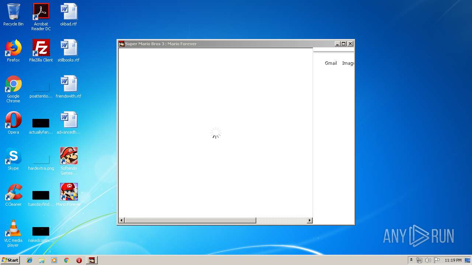
Task: Click the Mario Forever window title icon
Action: (x=121, y=44)
